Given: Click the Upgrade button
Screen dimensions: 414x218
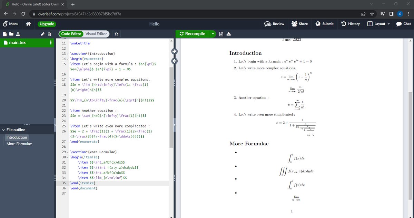Looking at the screenshot, I should (x=47, y=24).
